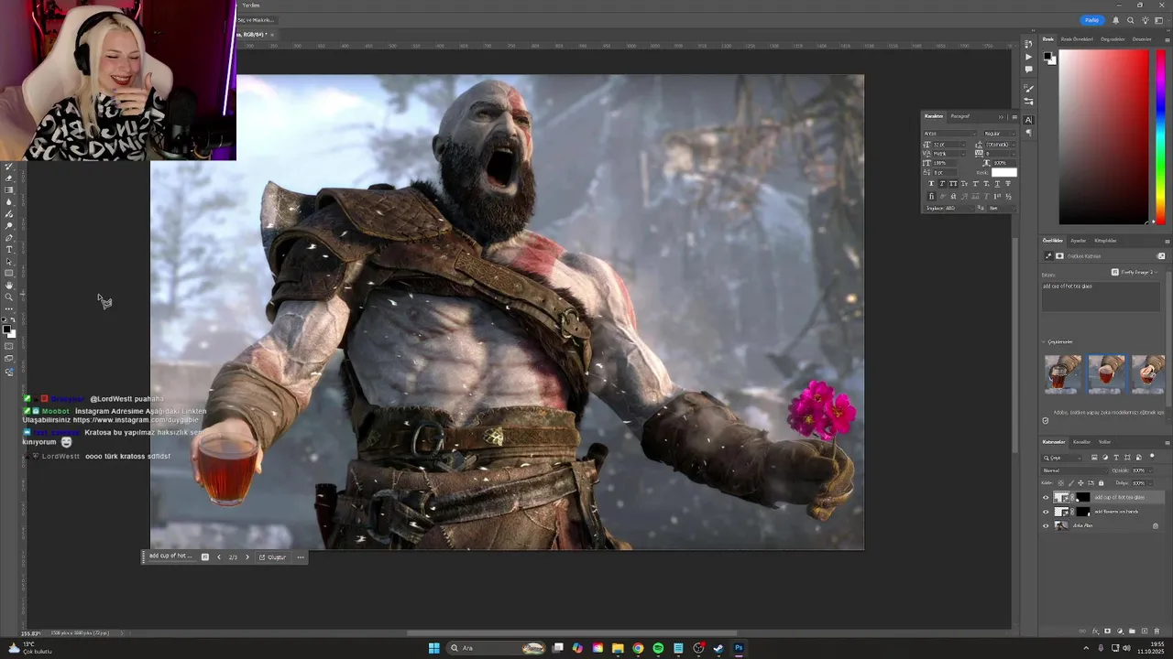Open the anti-aliasing Net dropdown
The image size is (1173, 659).
[x=1002, y=208]
